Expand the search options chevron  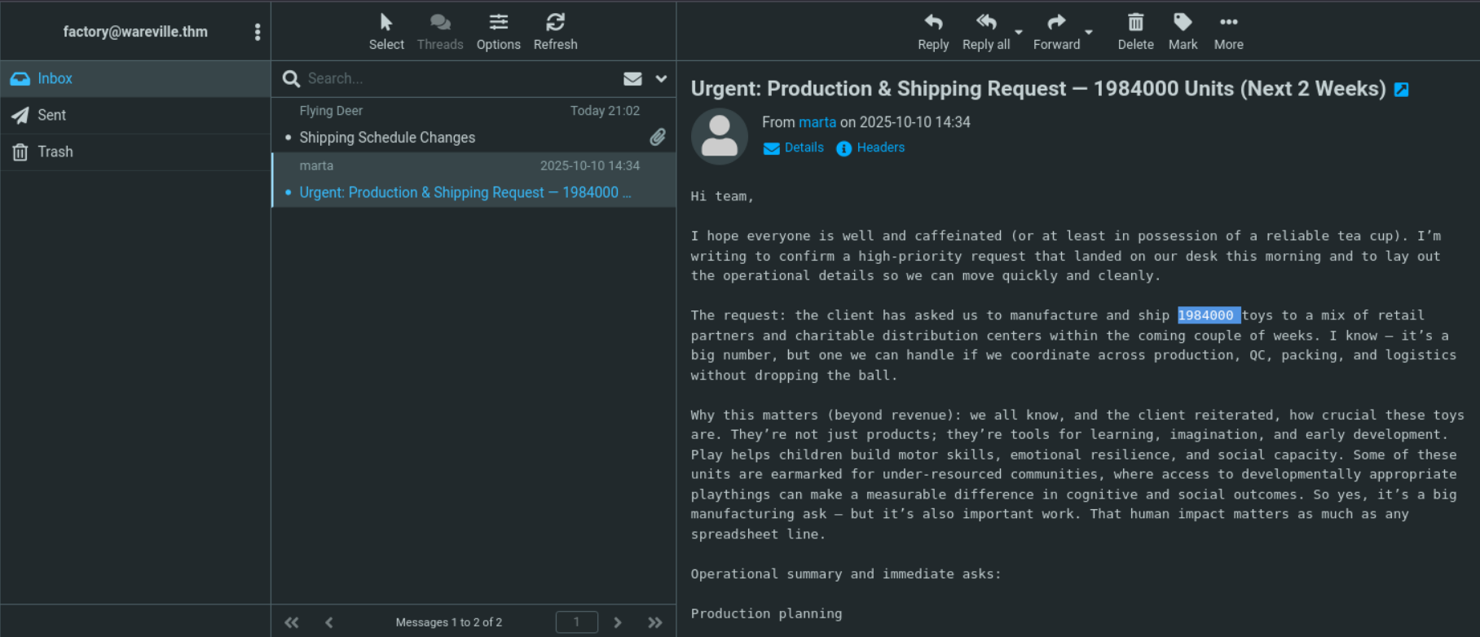[661, 79]
